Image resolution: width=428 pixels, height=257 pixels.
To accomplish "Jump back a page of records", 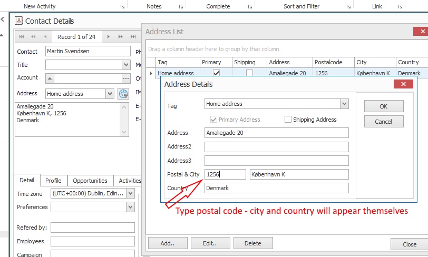I will tap(33, 37).
